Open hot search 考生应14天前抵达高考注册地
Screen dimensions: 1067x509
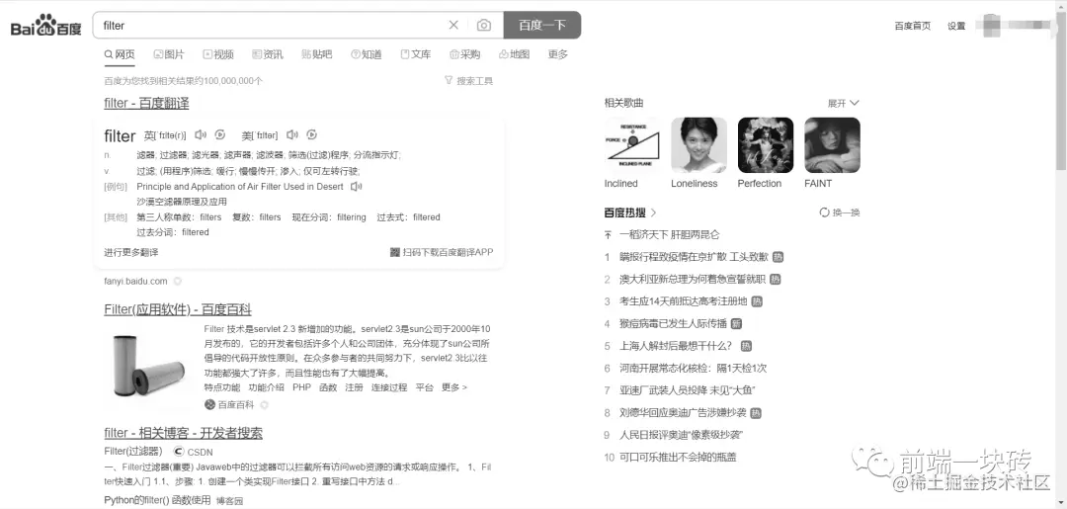[684, 301]
